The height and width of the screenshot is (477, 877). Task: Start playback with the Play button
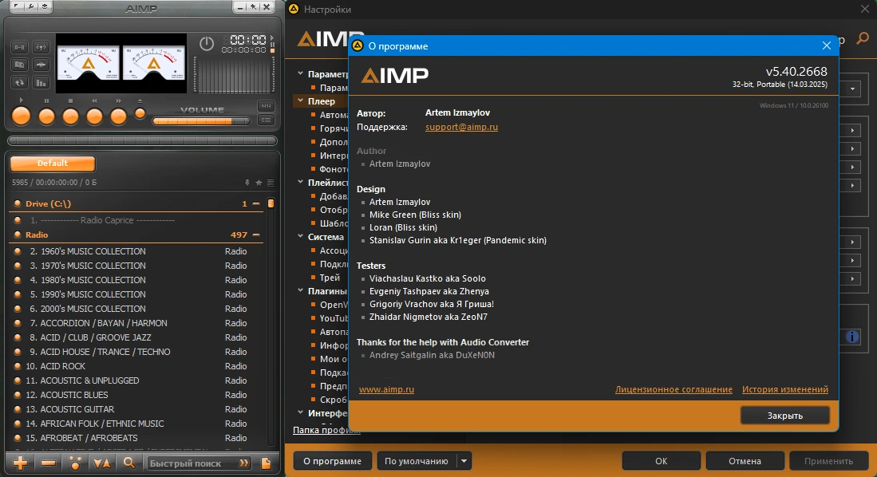pyautogui.click(x=22, y=116)
